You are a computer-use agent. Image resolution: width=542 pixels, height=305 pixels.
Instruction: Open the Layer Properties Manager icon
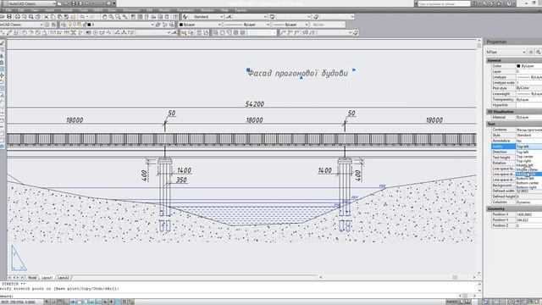click(x=64, y=25)
